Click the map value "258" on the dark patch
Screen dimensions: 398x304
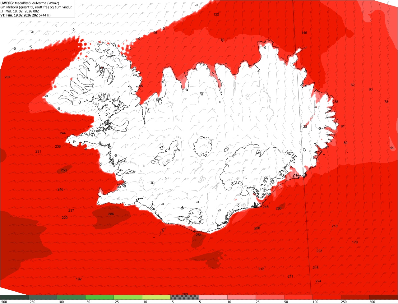tap(64, 170)
